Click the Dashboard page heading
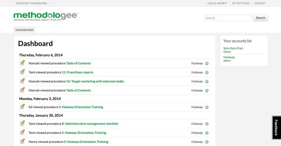281x146 pixels. pos(35,44)
